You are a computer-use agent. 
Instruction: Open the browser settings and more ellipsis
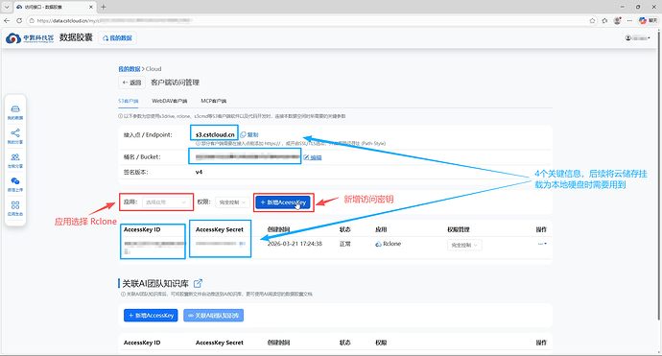(630, 20)
